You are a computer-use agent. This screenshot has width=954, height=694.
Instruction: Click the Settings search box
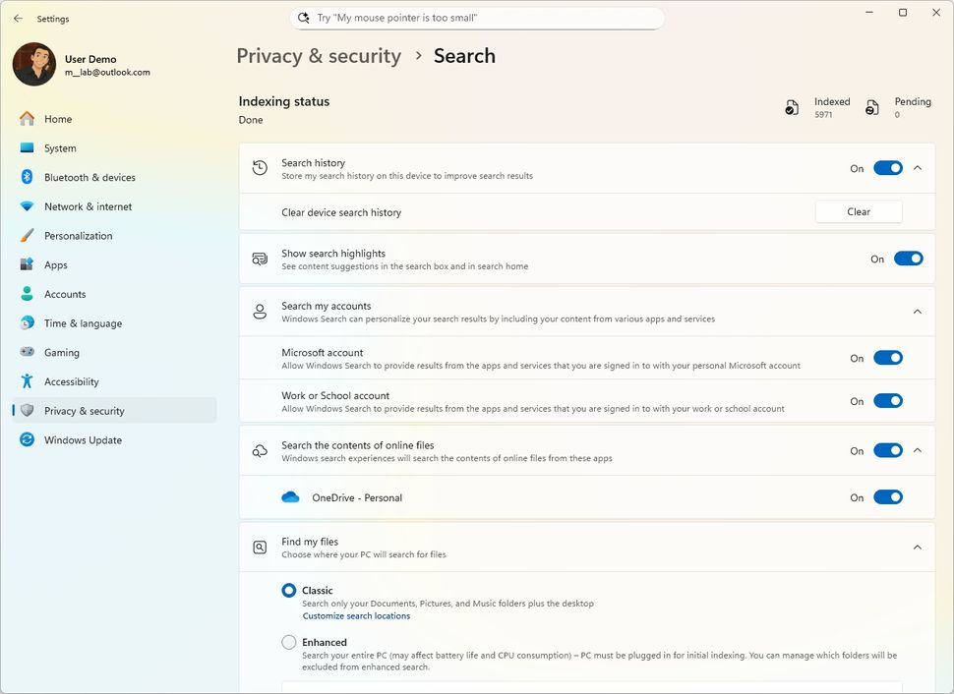pyautogui.click(x=478, y=18)
